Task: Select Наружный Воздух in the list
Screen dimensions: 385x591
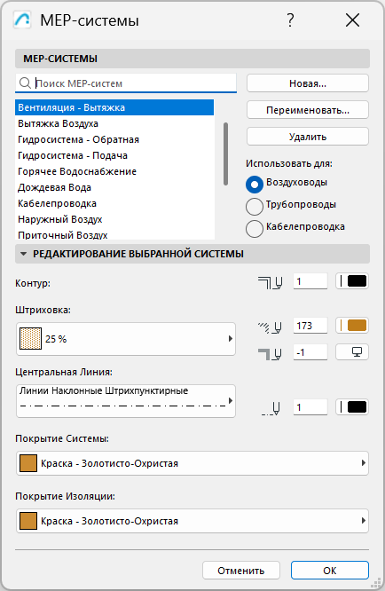Action: pyautogui.click(x=114, y=219)
